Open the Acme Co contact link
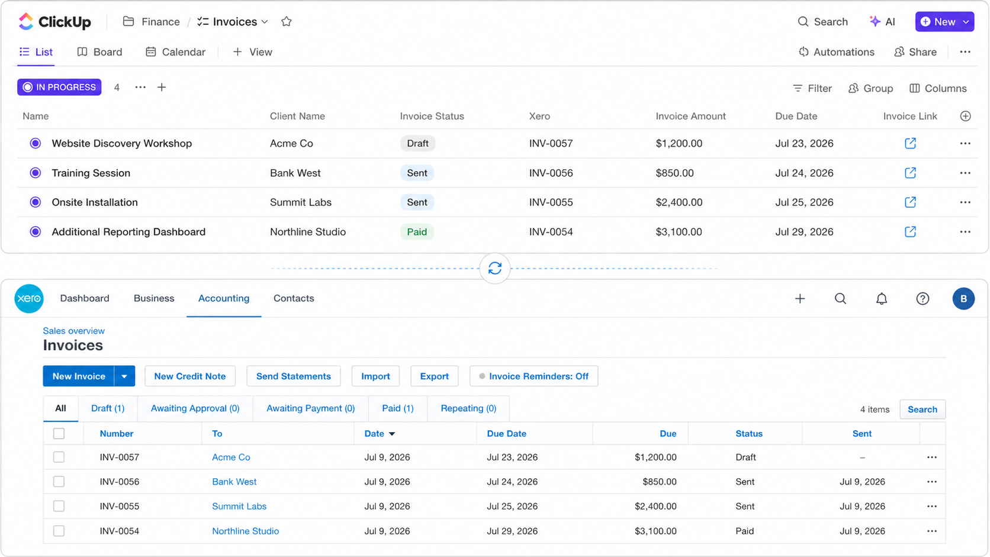This screenshot has width=990, height=557. (x=231, y=458)
